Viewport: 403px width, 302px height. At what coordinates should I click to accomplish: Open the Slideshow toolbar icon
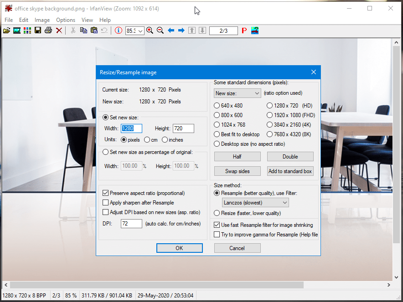[17, 31]
